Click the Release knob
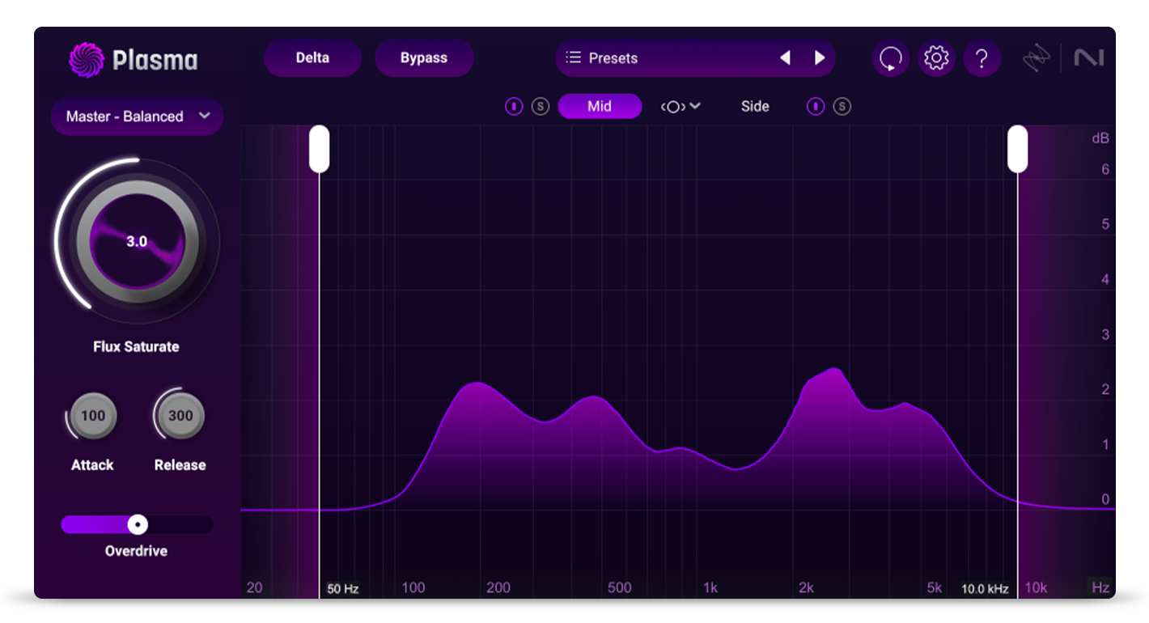Screen dimensions: 1149x623 coord(180,416)
